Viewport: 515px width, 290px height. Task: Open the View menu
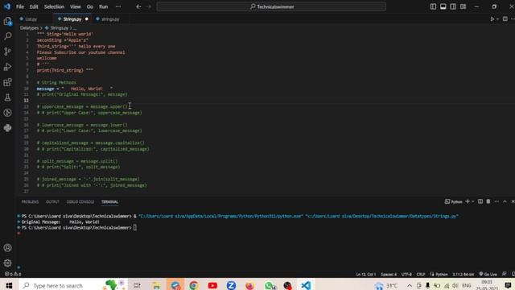(x=75, y=6)
